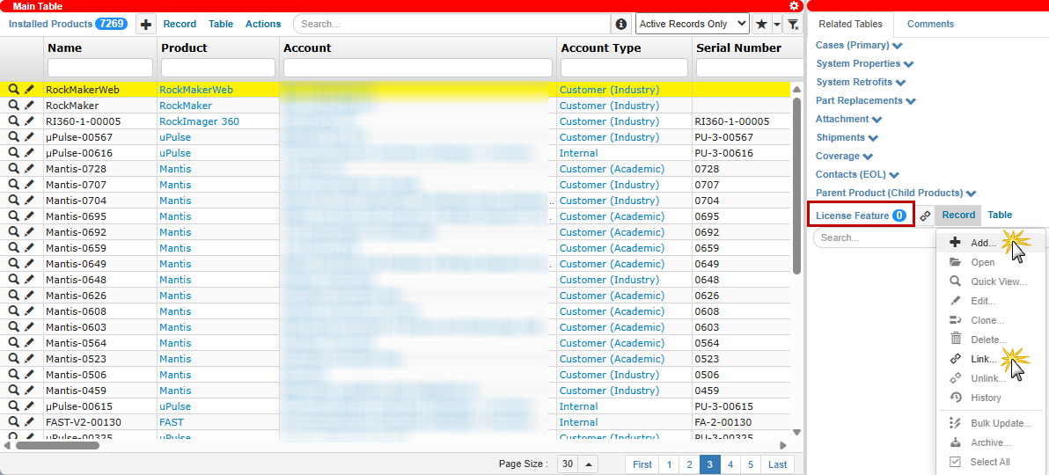Go to page 4

730,464
